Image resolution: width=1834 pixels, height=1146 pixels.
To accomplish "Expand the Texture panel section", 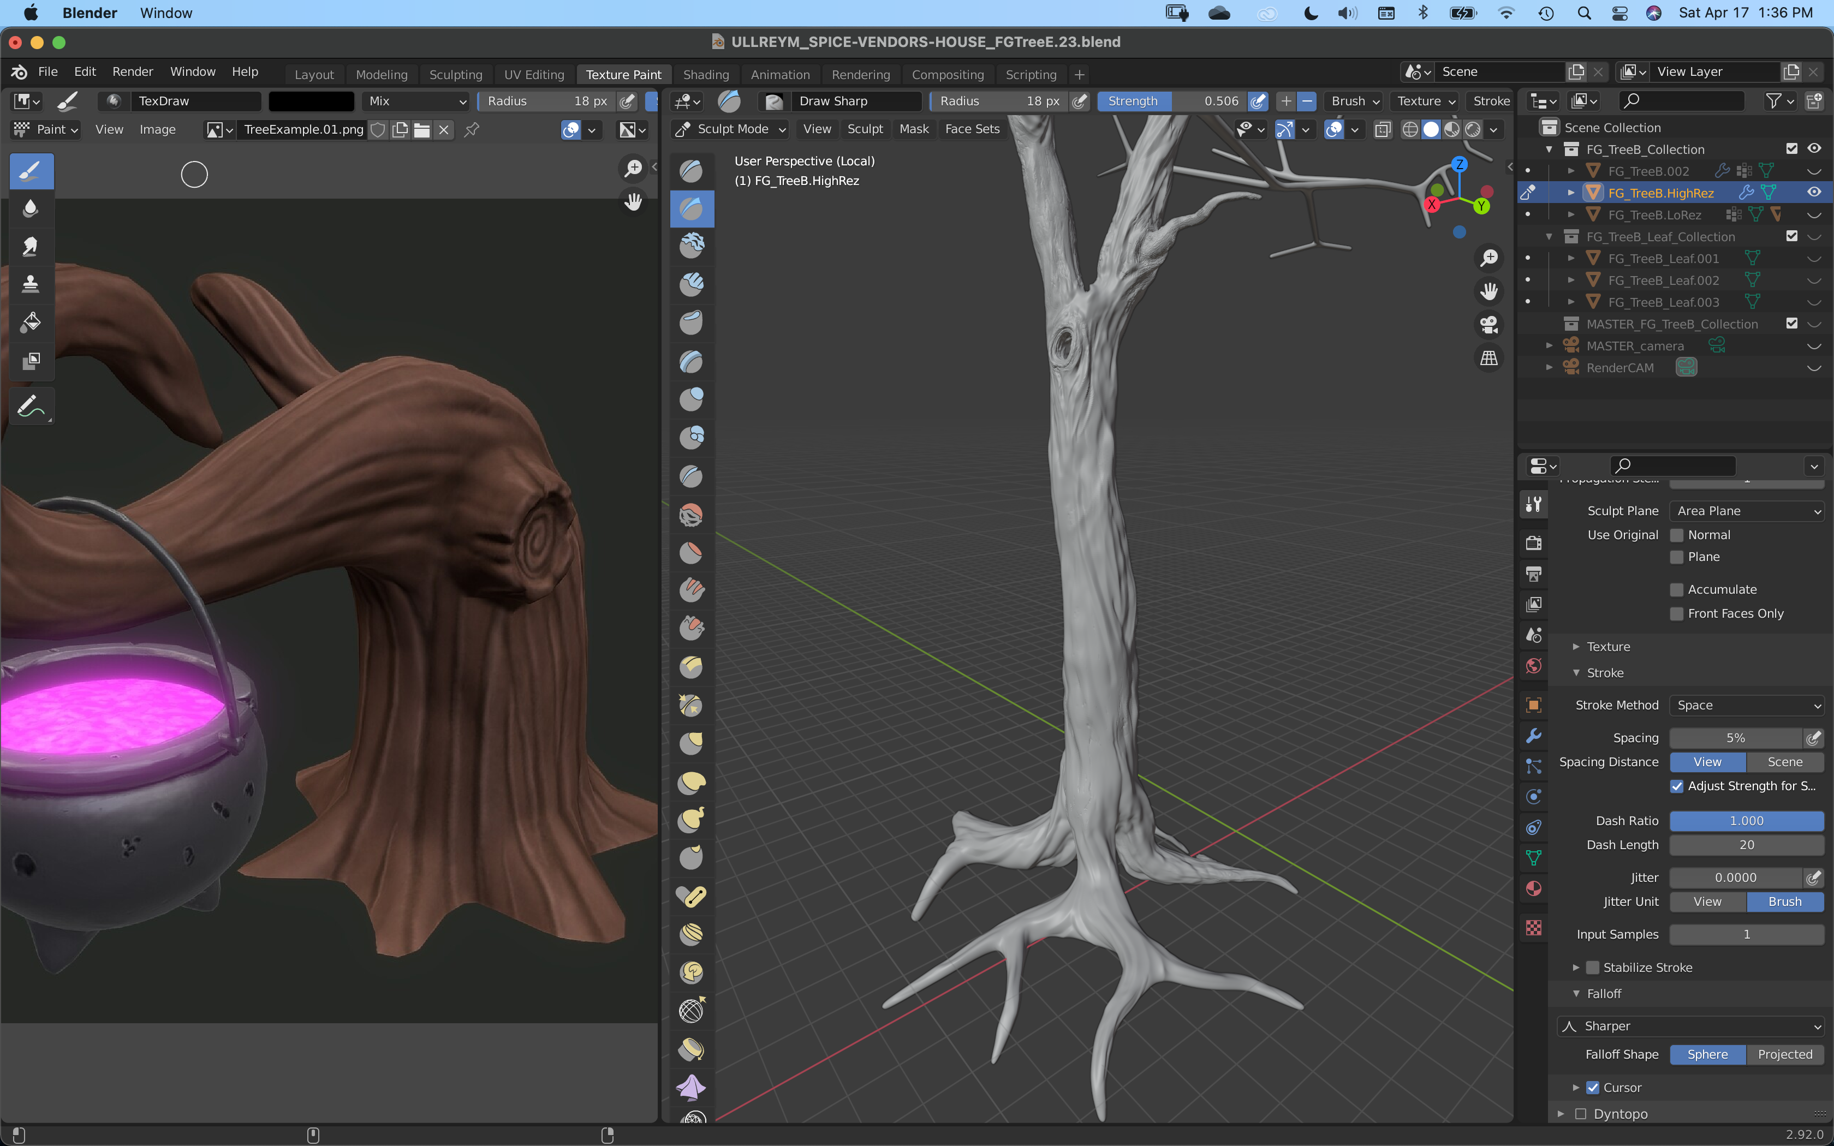I will tap(1608, 647).
